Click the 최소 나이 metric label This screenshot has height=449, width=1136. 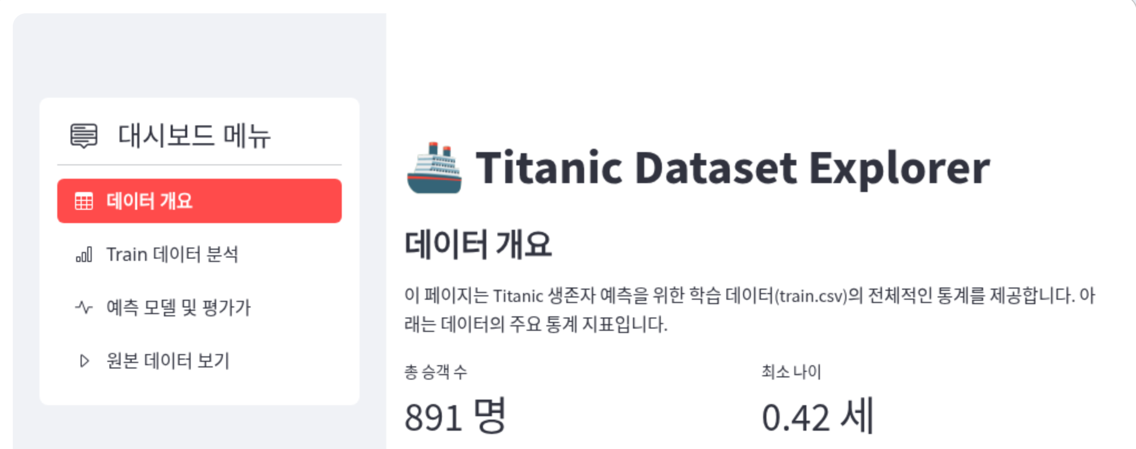click(791, 372)
